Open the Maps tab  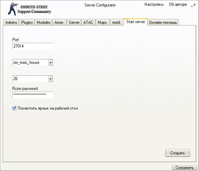tap(103, 22)
